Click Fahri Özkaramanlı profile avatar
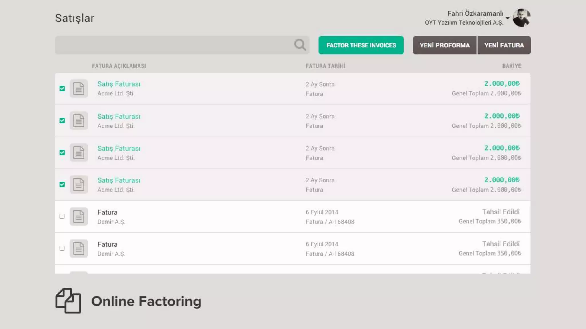586x329 pixels. pyautogui.click(x=521, y=18)
